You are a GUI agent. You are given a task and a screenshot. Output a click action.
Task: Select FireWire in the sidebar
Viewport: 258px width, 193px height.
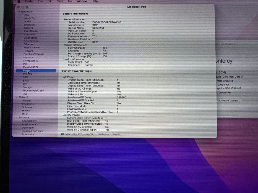28,51
